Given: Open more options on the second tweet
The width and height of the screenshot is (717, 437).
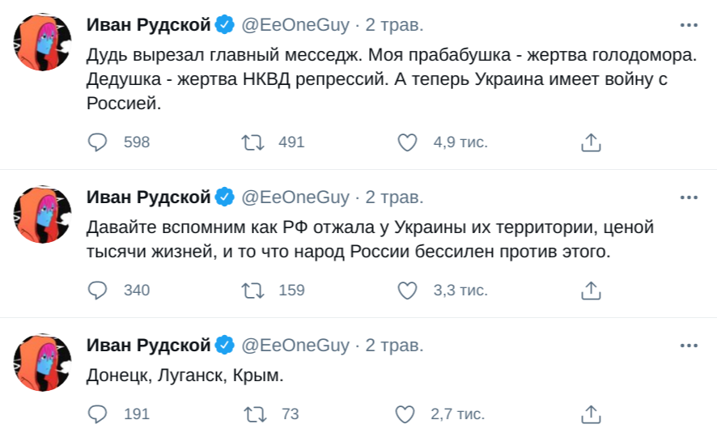Looking at the screenshot, I should (x=689, y=197).
